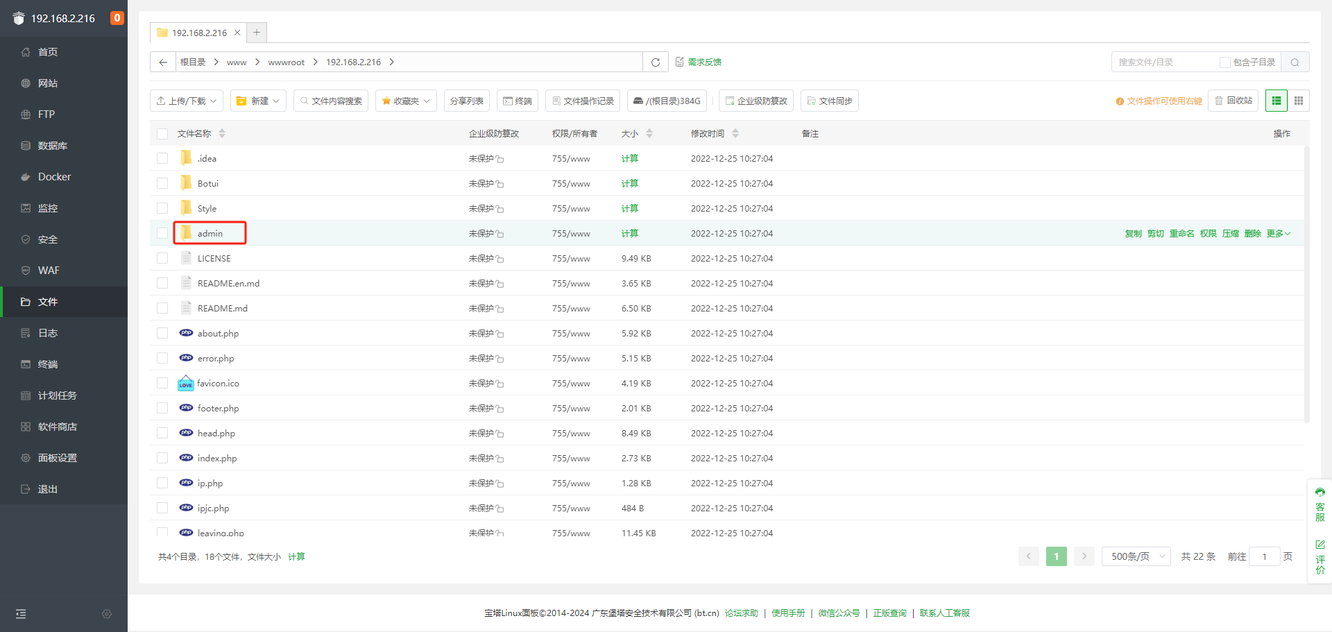Switch to list view layout
1332x632 pixels.
click(1276, 101)
